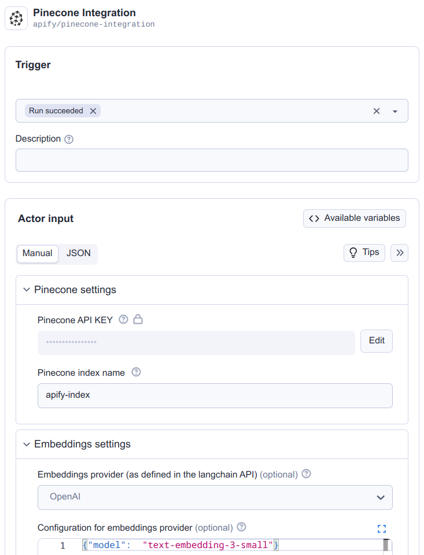Open the Description help tooltip
Viewport: 424px width, 555px height.
click(x=68, y=139)
